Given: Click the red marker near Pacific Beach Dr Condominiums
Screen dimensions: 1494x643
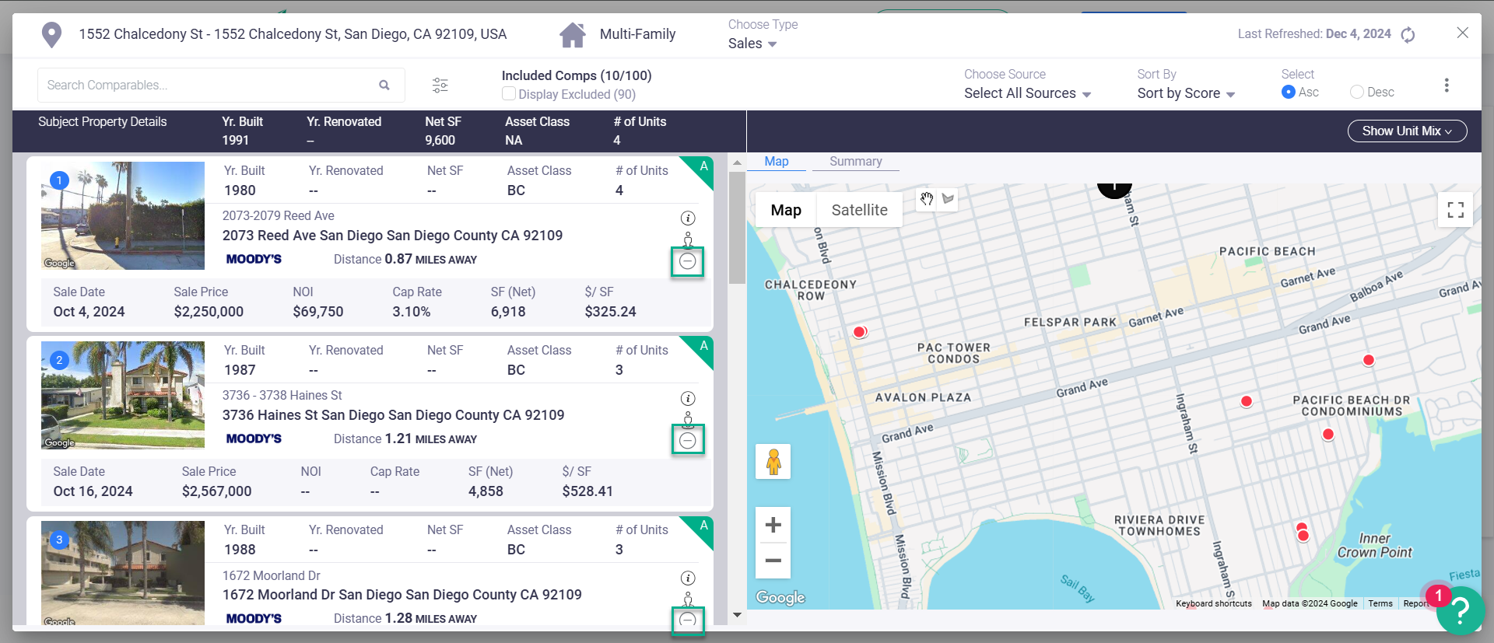Looking at the screenshot, I should [x=1328, y=435].
